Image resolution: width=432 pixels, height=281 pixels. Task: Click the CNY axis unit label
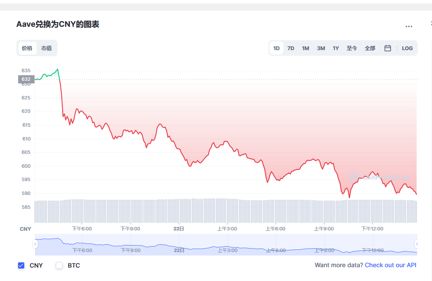coord(25,229)
